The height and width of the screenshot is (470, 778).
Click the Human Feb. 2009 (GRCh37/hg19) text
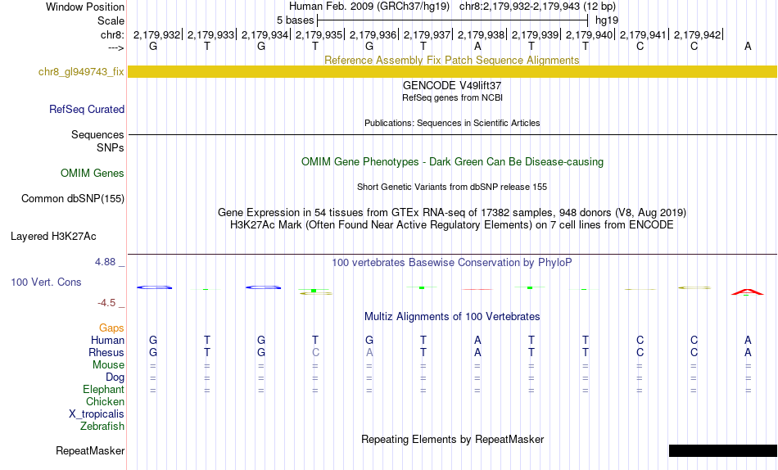click(369, 7)
